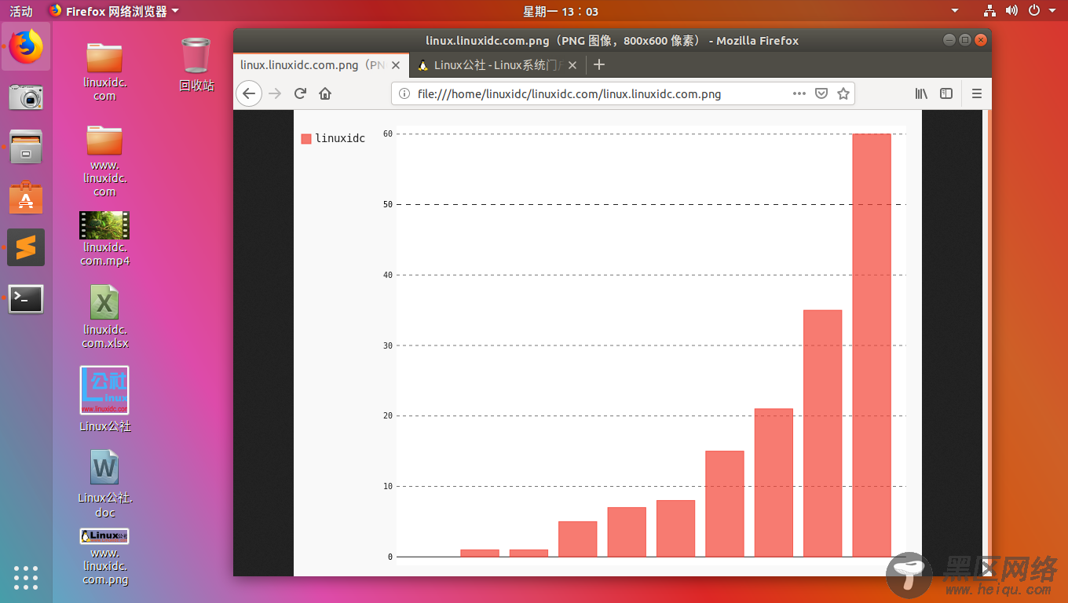Viewport: 1068px width, 603px height.
Task: Open Sublime Text from dock
Action: (x=26, y=248)
